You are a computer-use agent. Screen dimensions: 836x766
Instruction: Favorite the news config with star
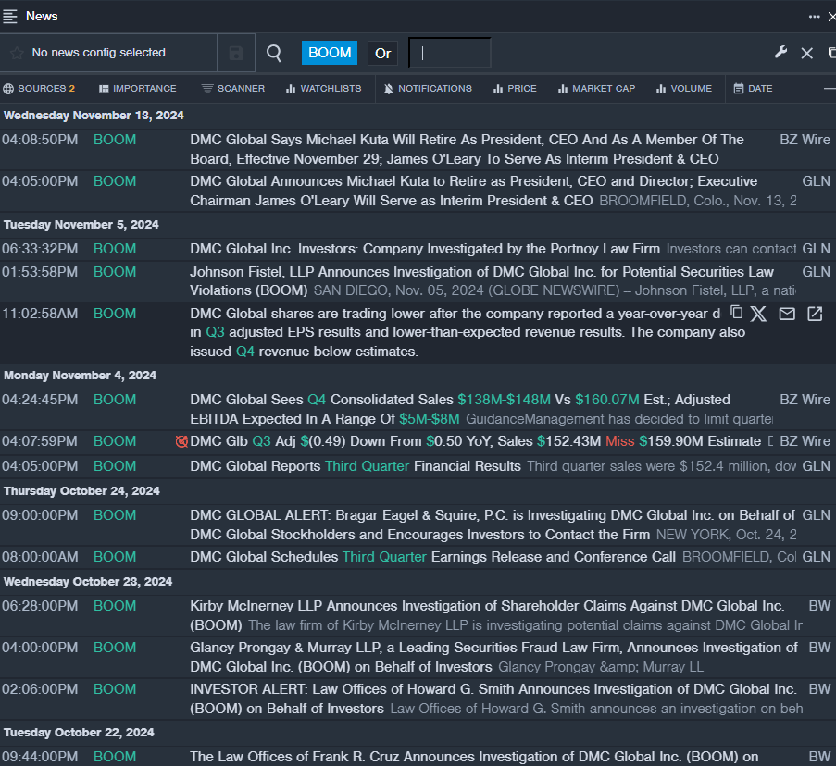click(17, 54)
